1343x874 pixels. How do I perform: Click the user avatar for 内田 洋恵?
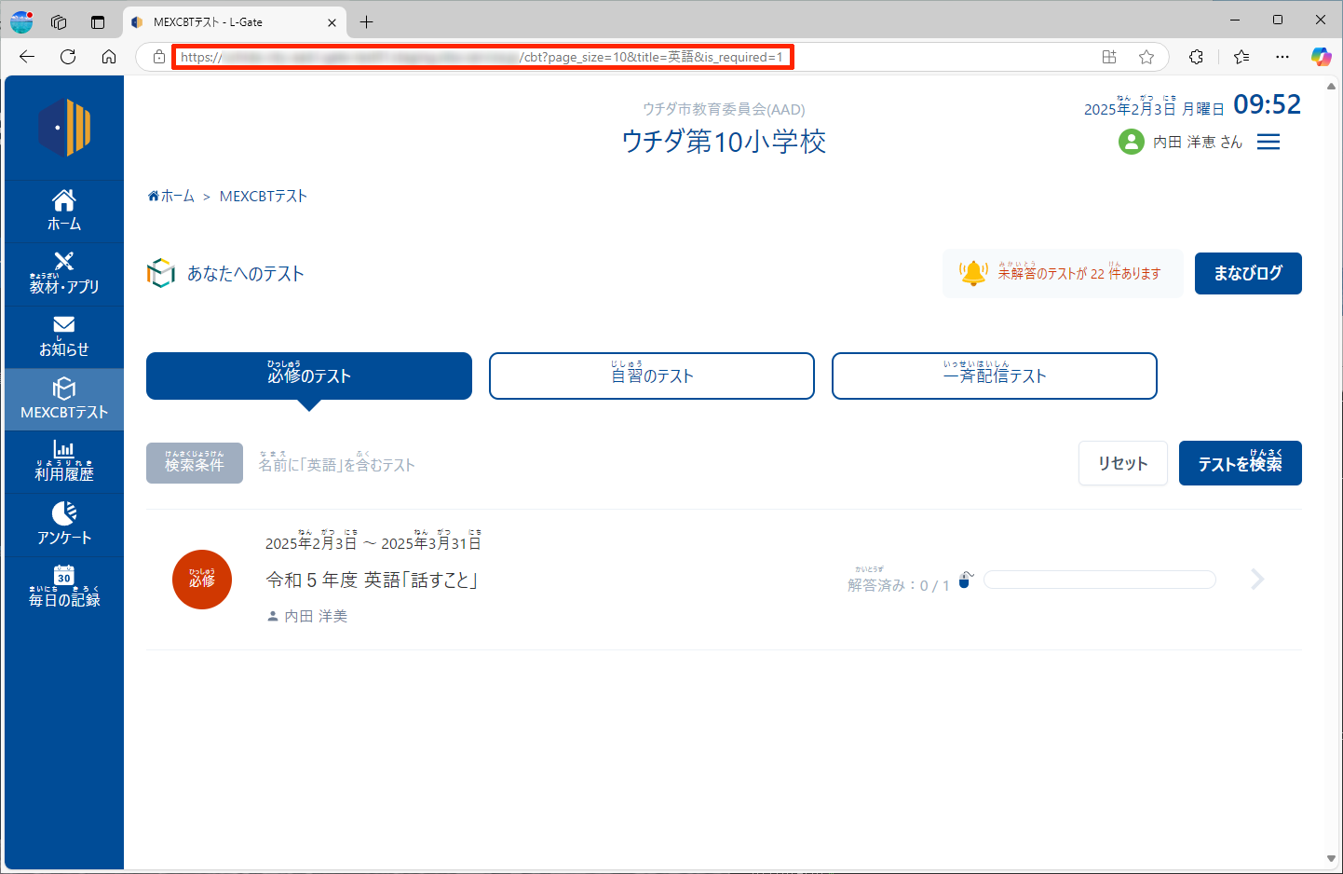pos(1131,142)
